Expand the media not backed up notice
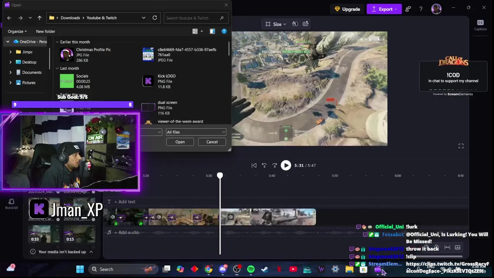 91,252
